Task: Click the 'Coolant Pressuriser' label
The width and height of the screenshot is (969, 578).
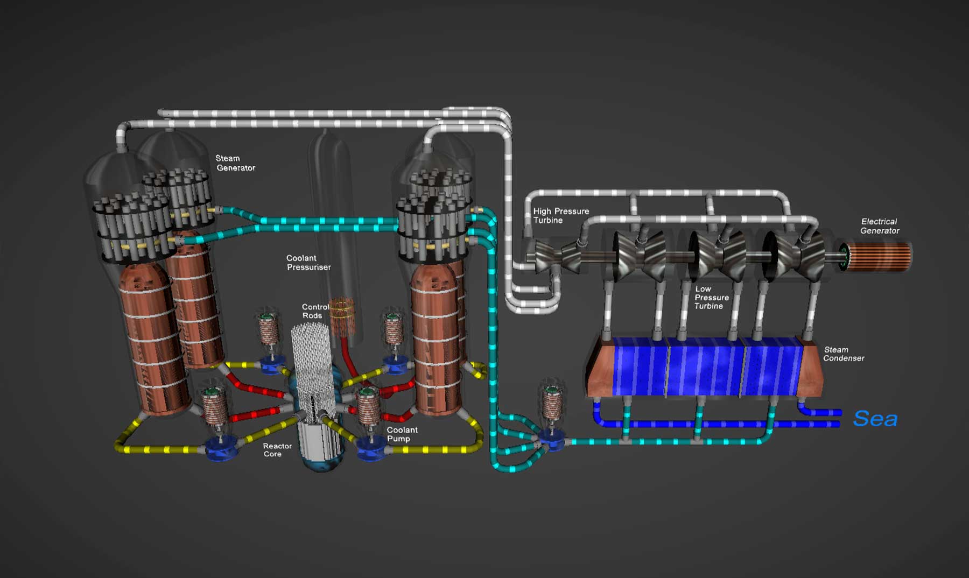Action: [x=308, y=263]
